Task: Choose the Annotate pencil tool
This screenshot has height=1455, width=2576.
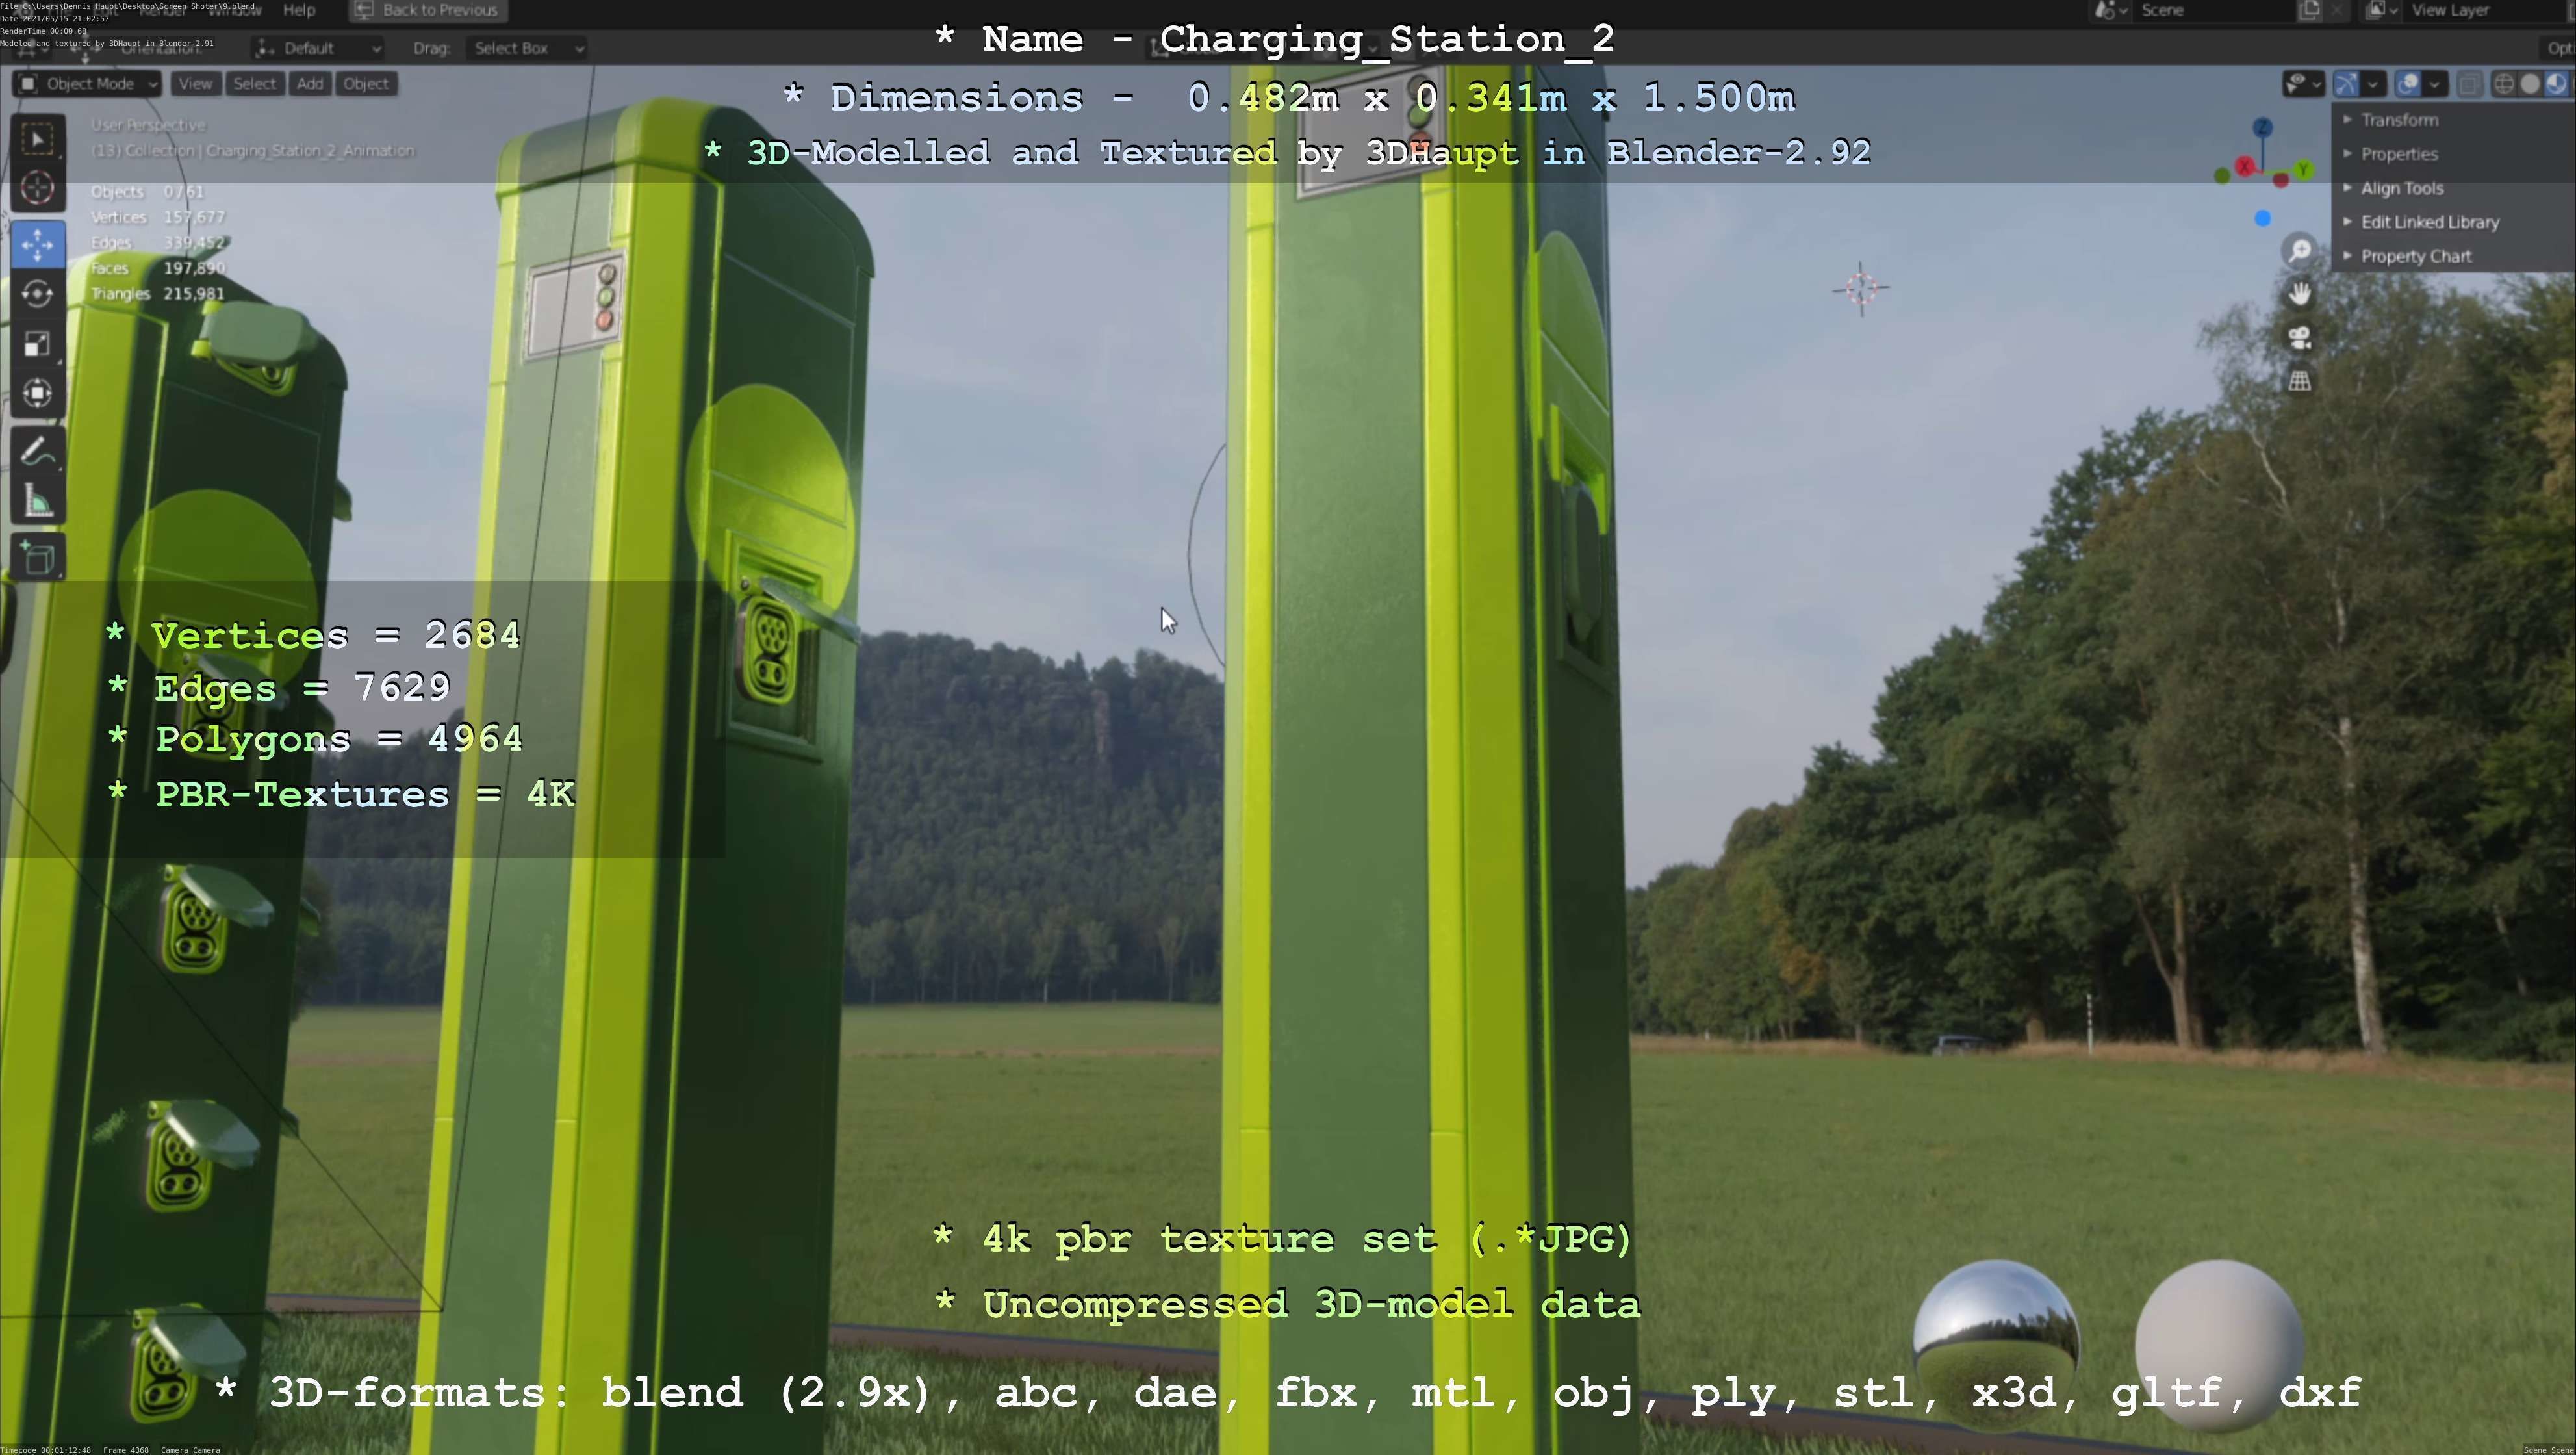Action: coord(37,453)
